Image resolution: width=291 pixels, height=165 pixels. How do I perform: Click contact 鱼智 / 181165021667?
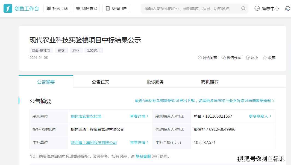point(213,116)
